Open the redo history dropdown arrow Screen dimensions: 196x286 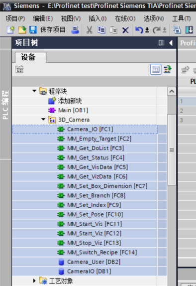165,30
